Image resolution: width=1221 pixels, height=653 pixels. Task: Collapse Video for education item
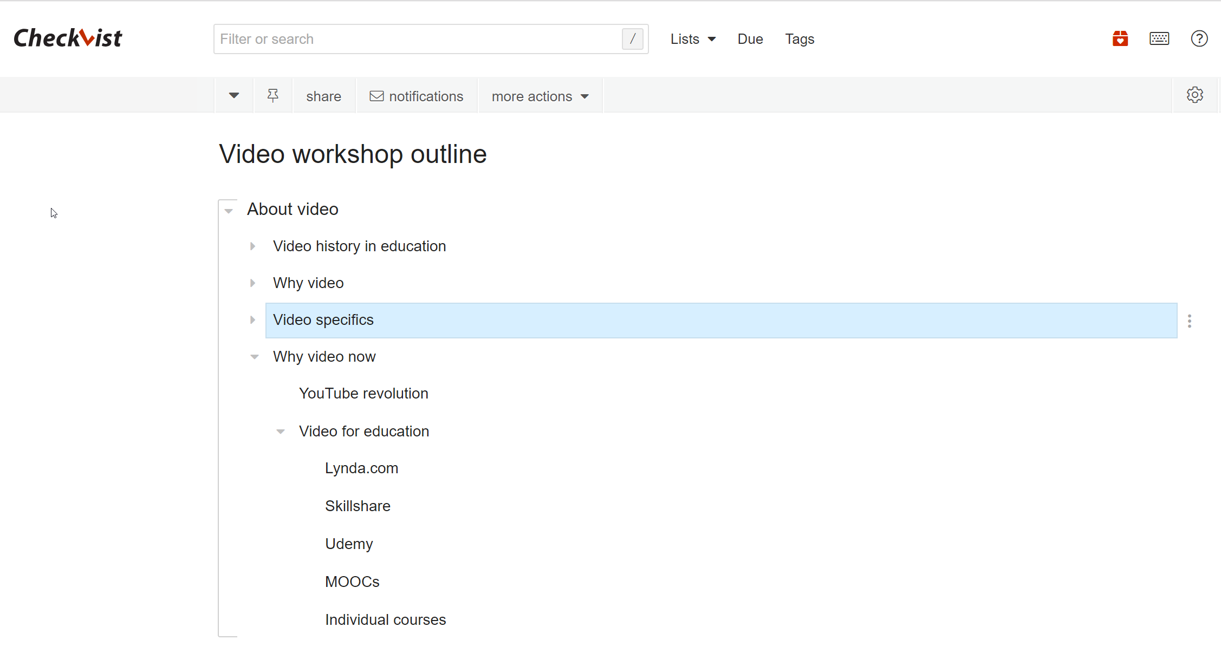pos(280,432)
